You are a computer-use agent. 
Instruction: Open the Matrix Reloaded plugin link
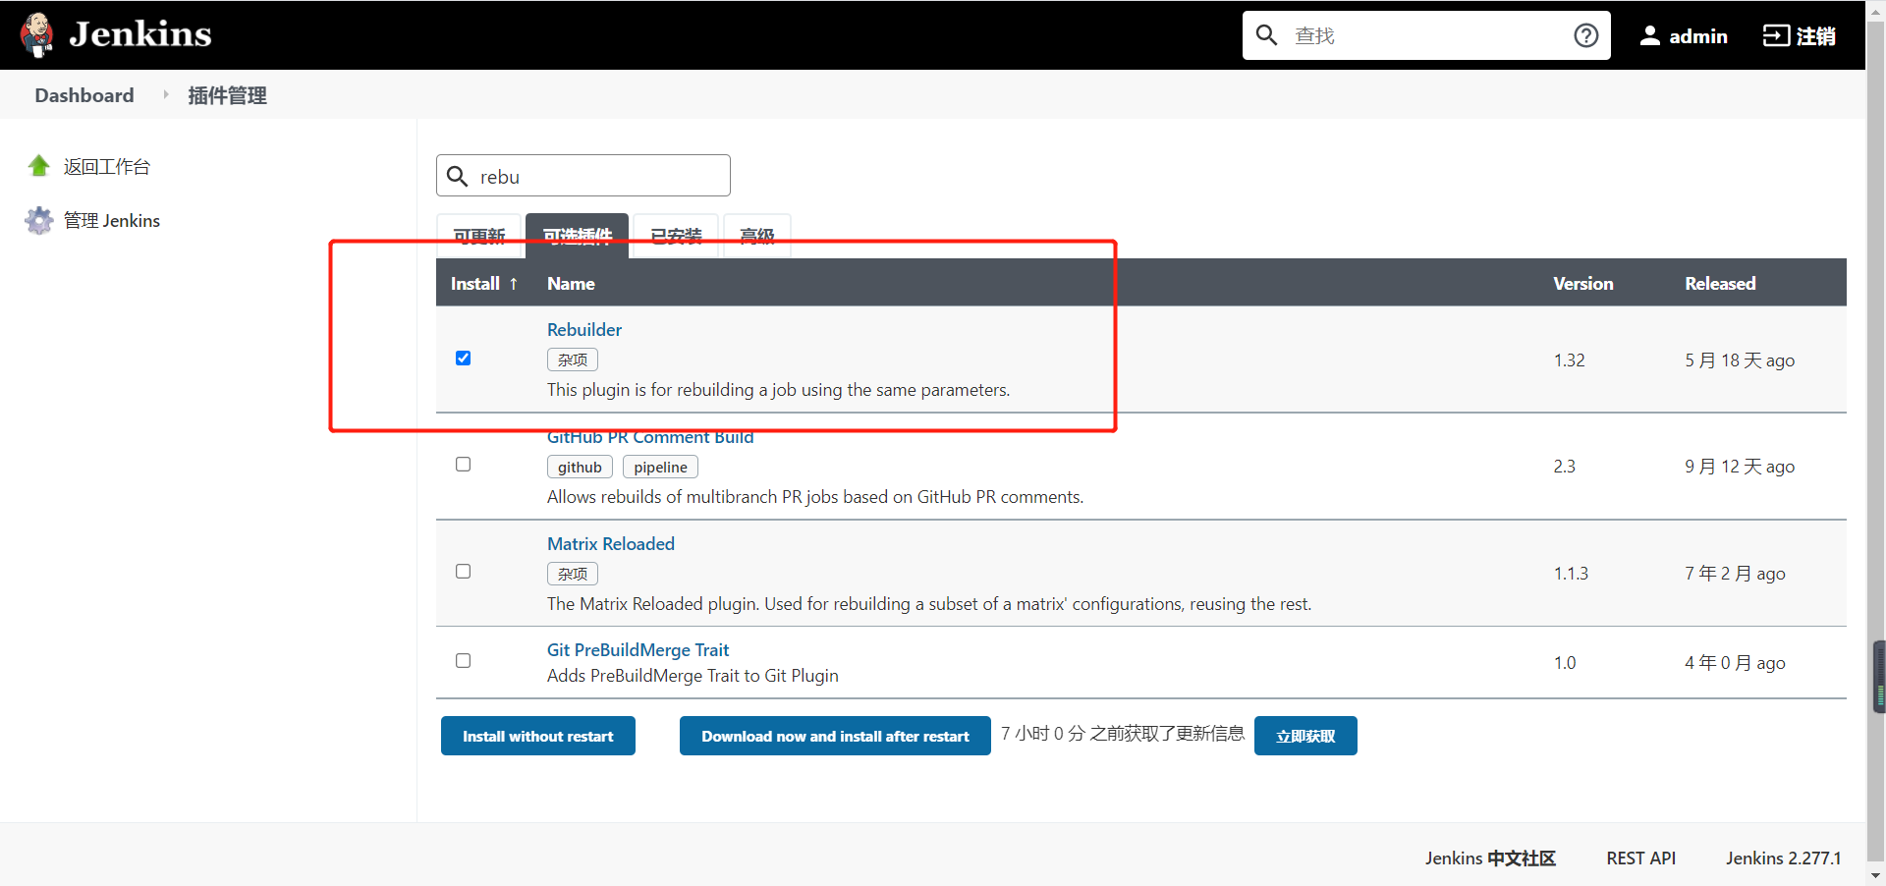coord(610,543)
